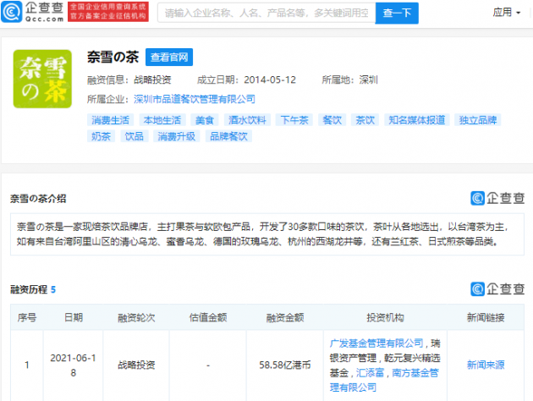The height and width of the screenshot is (401, 533).
Task: Select the 餐饮 tag
Action: coord(332,120)
